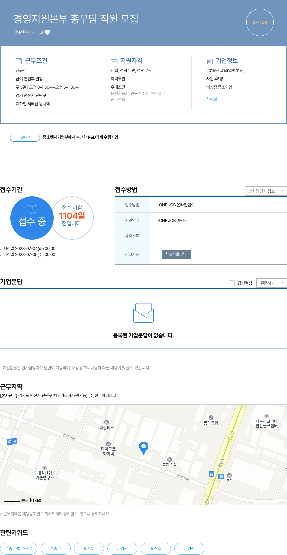Select the # 사무 keyword tag

pyautogui.click(x=89, y=548)
